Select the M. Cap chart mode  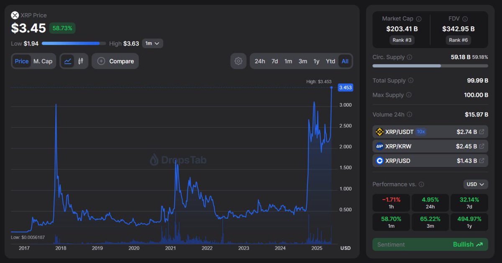pyautogui.click(x=43, y=61)
